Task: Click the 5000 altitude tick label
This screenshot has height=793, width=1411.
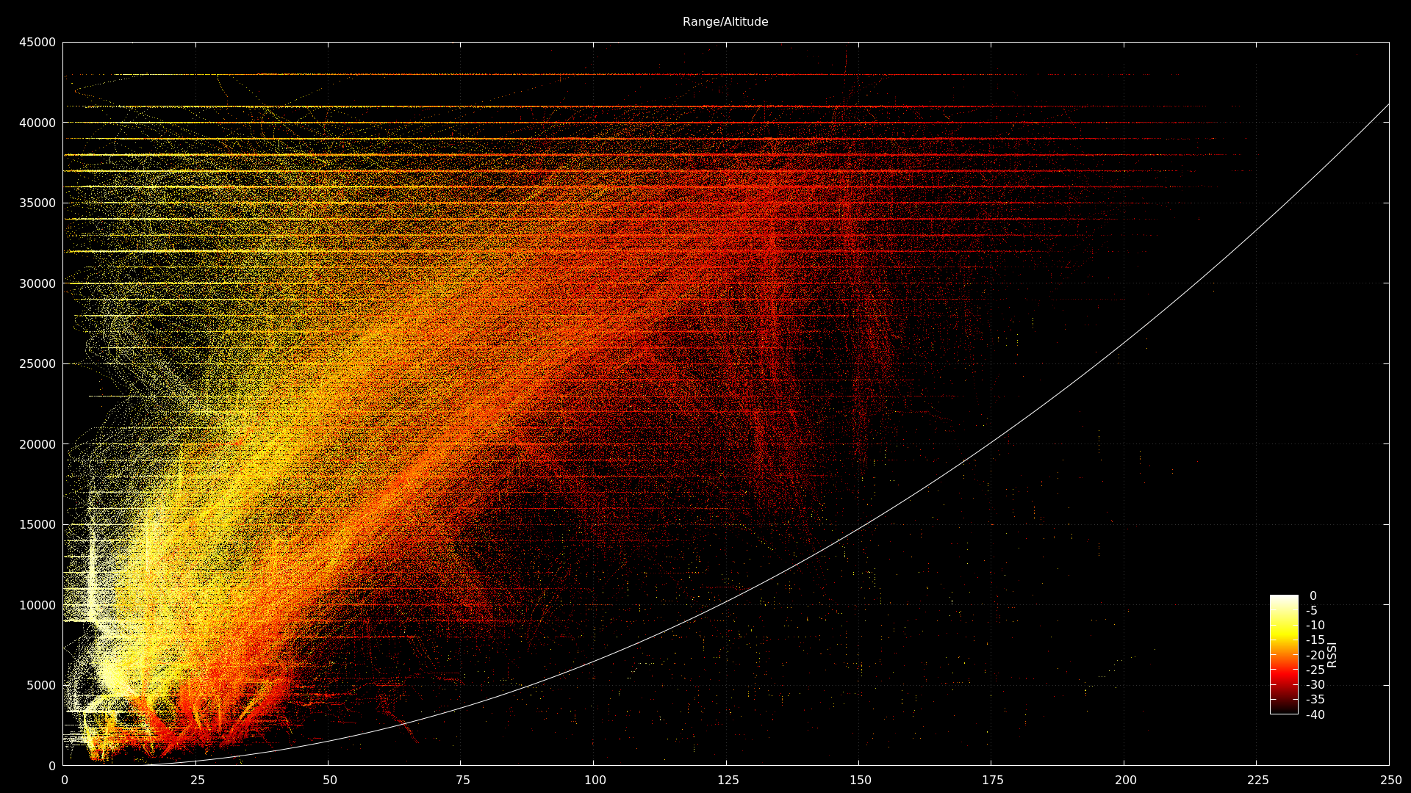Action: coord(40,686)
